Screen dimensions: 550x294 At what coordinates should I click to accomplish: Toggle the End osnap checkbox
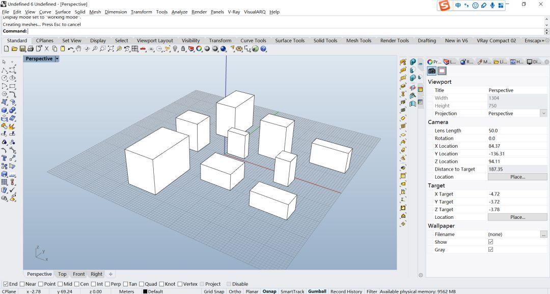(6, 284)
